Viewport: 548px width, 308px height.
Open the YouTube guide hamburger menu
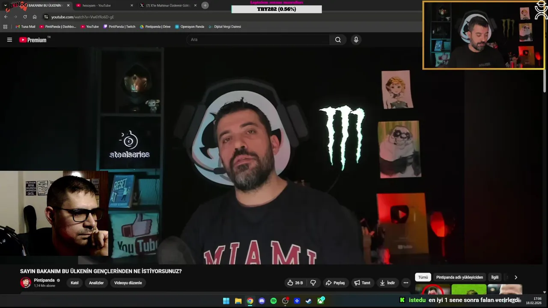[x=9, y=40]
